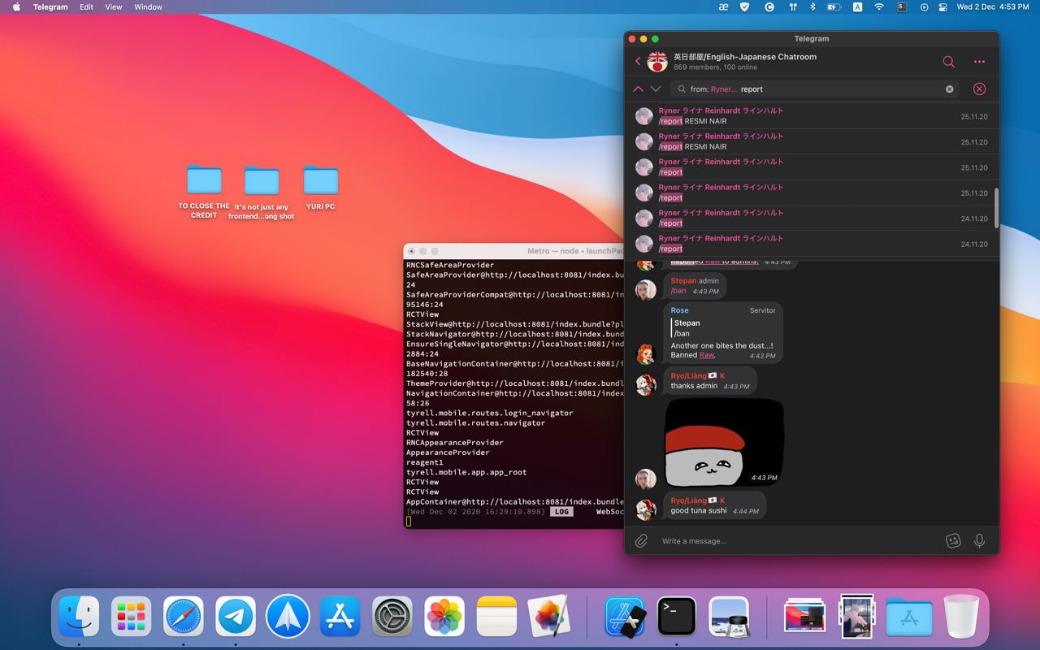
Task: Click reagent1 line in Metro terminal
Action: [x=425, y=462]
